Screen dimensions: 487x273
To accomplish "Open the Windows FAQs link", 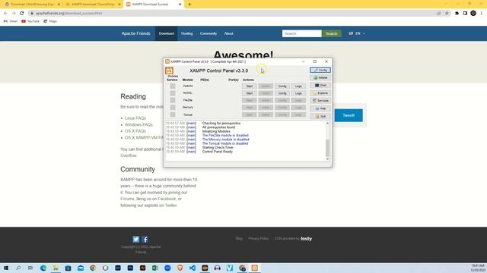I will click(138, 124).
